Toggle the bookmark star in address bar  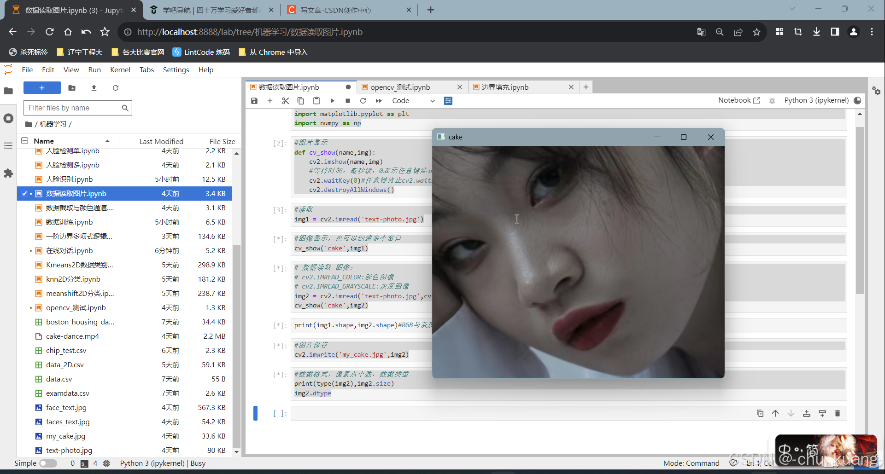coord(757,32)
